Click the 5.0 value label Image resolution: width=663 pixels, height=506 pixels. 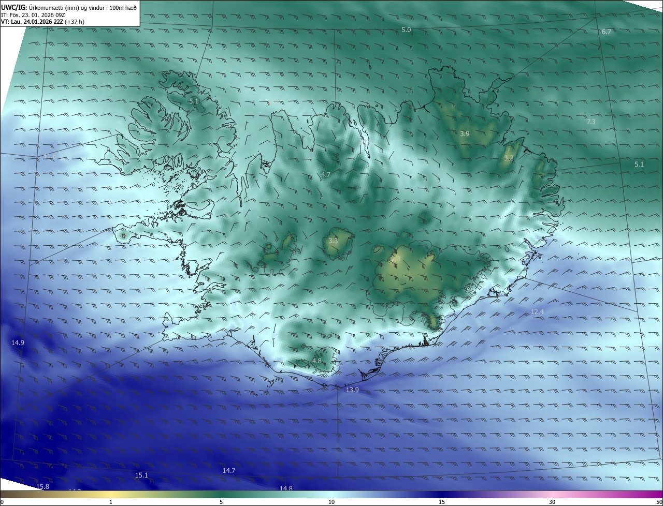click(x=406, y=30)
